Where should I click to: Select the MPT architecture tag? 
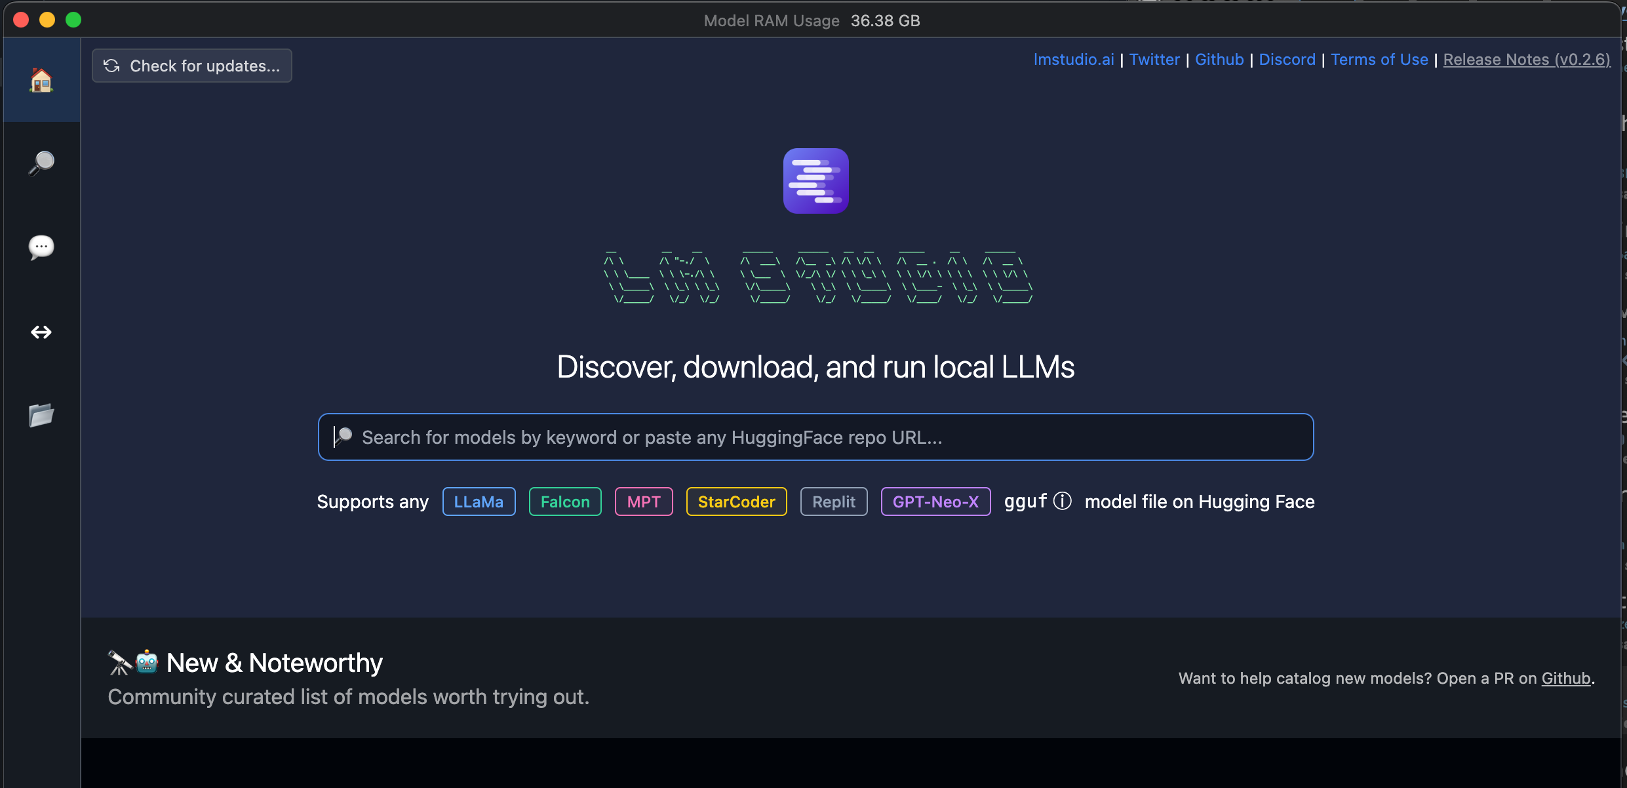click(x=644, y=502)
